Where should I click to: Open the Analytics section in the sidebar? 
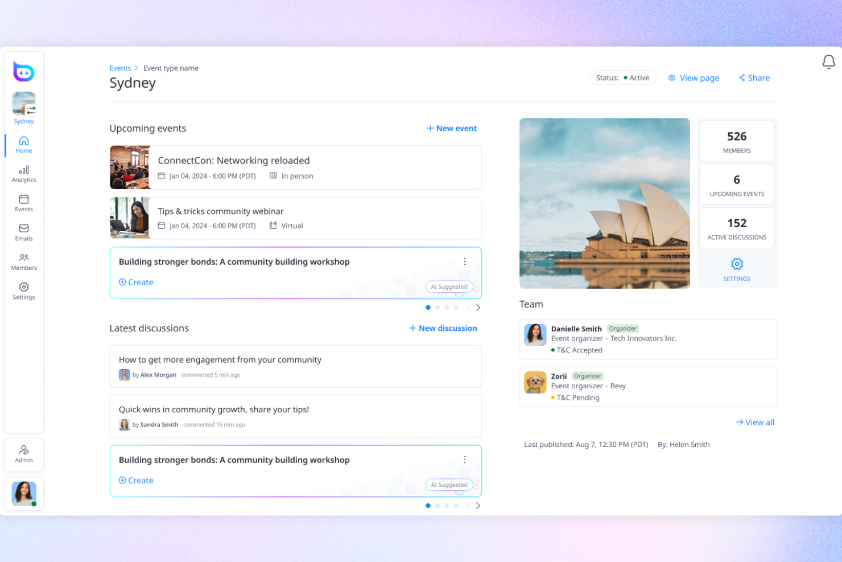[x=23, y=174]
